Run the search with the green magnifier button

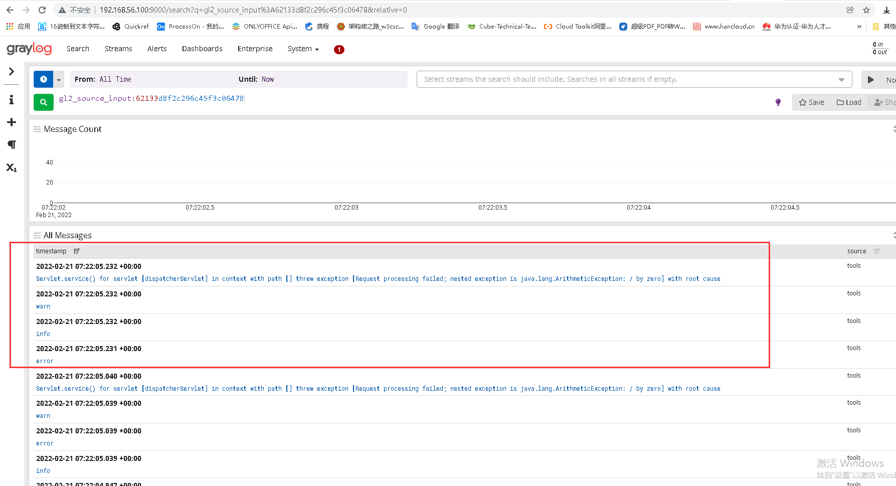coord(43,102)
